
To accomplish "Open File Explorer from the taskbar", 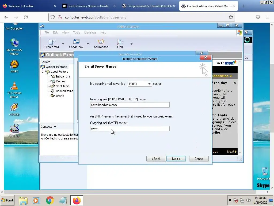I will (23, 200).
